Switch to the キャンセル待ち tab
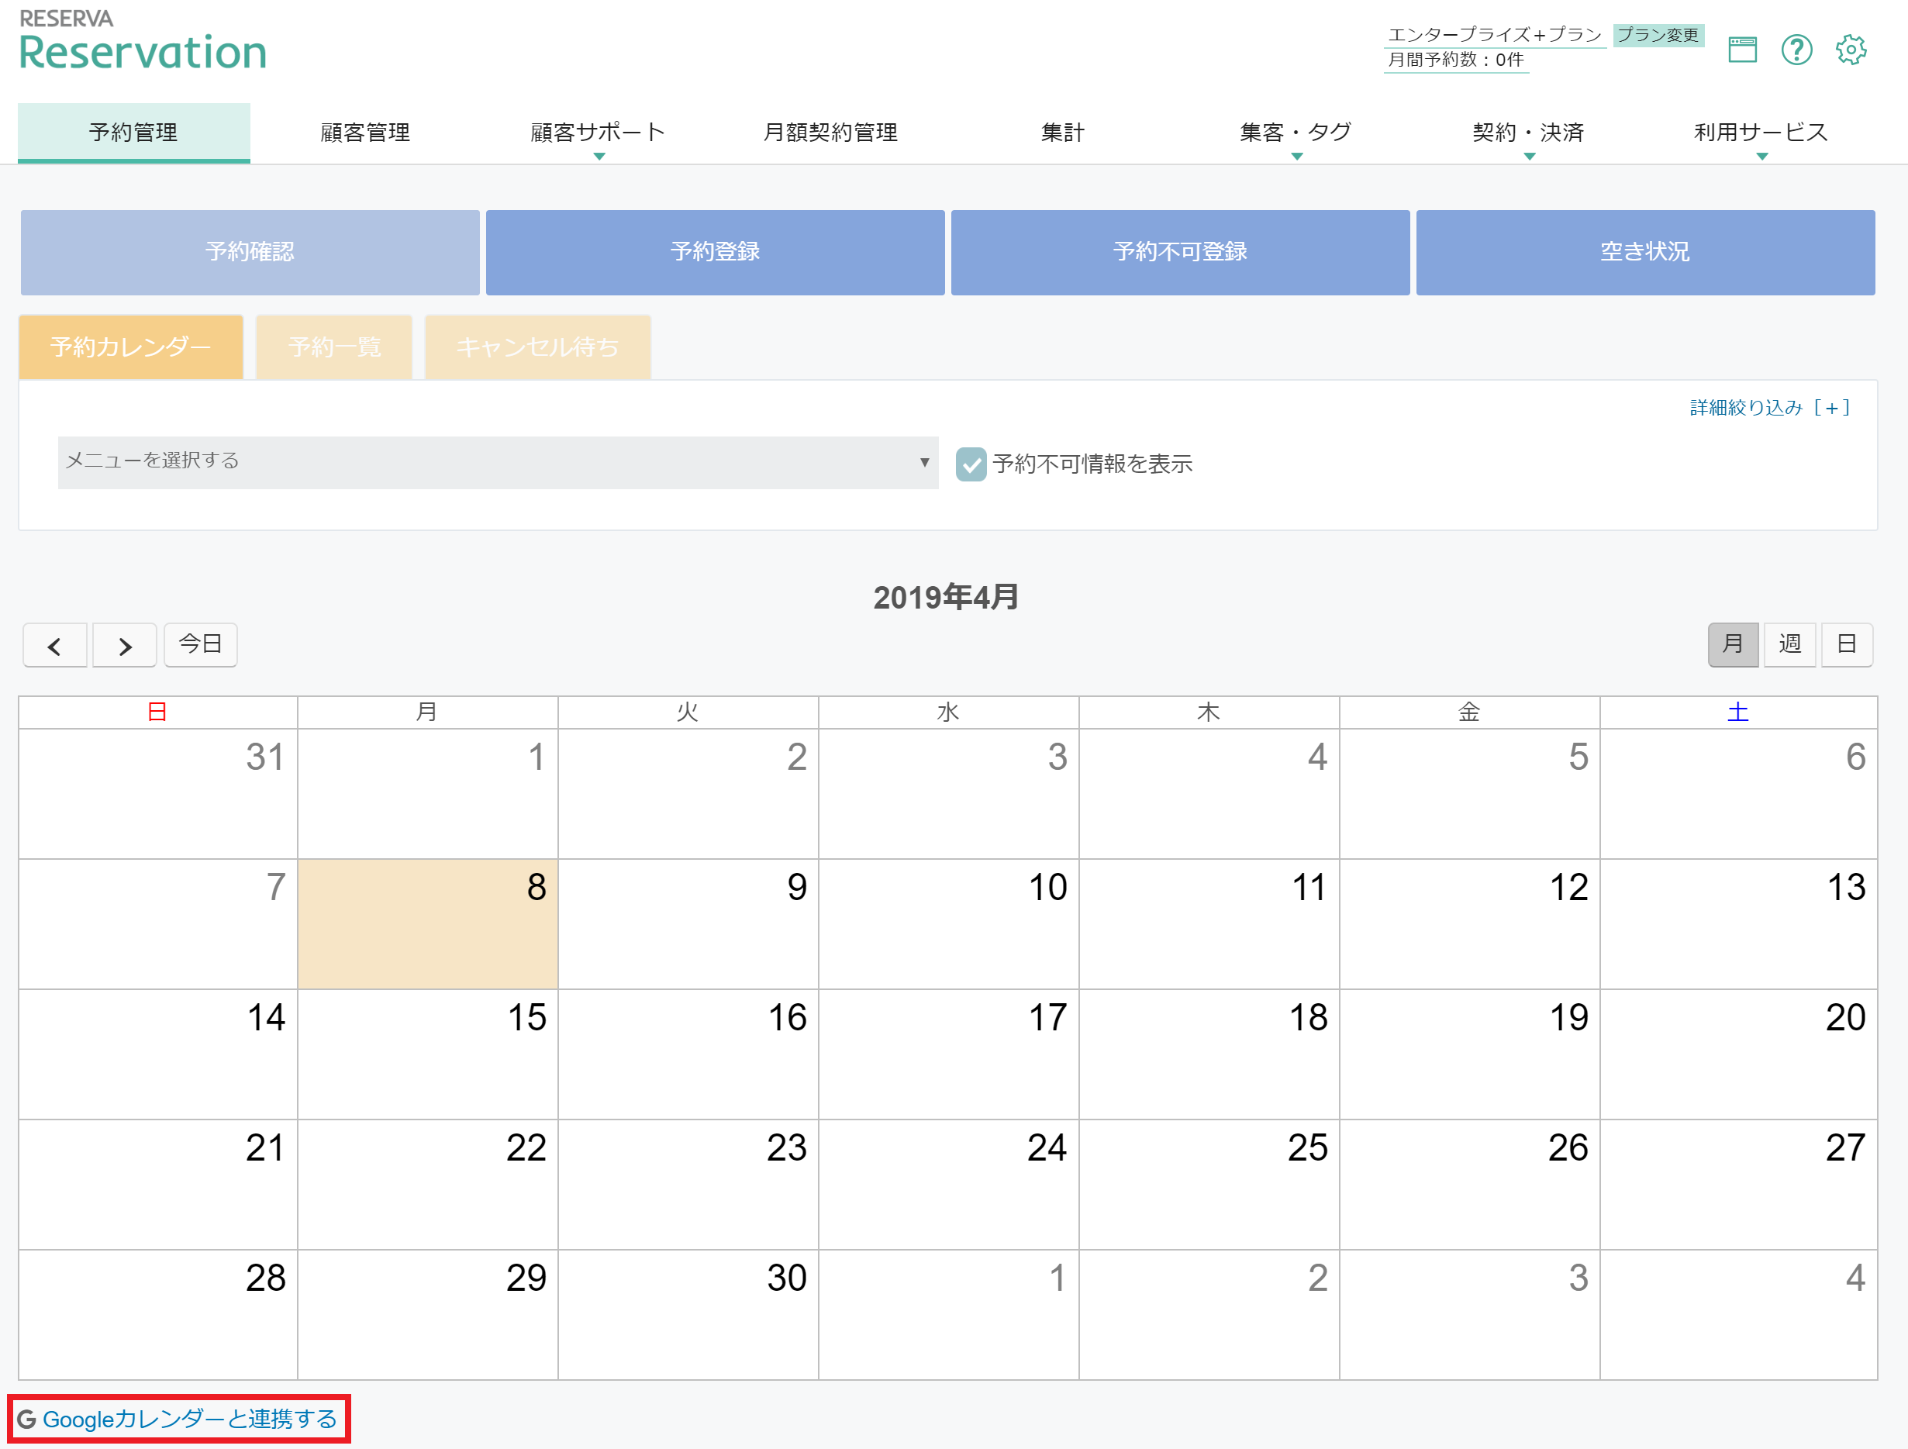Viewport: 1908px width, 1449px height. tap(537, 347)
